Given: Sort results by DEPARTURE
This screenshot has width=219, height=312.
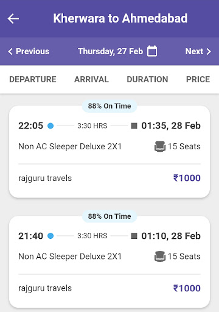Looking at the screenshot, I should coord(33,79).
